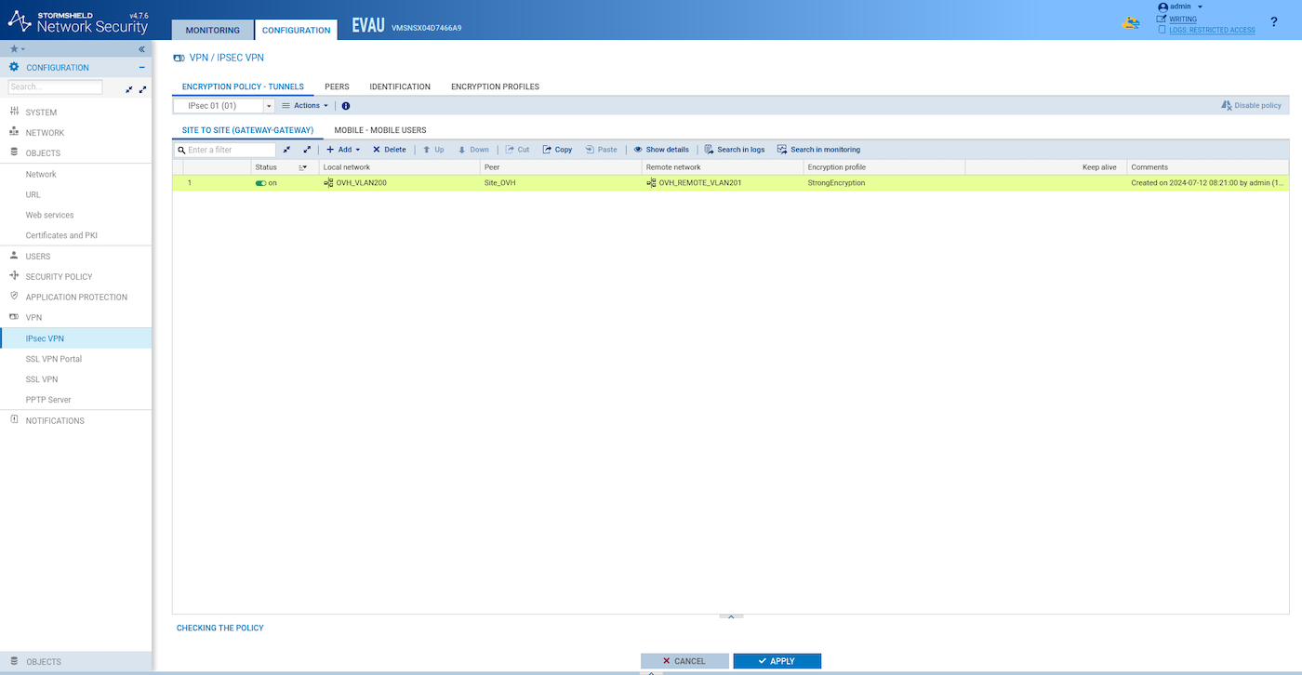Open the IPsec 01 policy dropdown
Screen dimensions: 1302x675
(x=269, y=106)
